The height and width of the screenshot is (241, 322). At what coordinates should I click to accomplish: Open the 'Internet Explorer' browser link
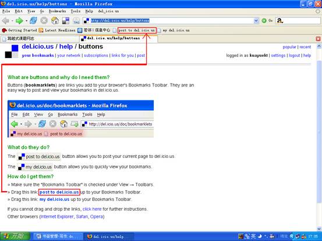[57, 217]
